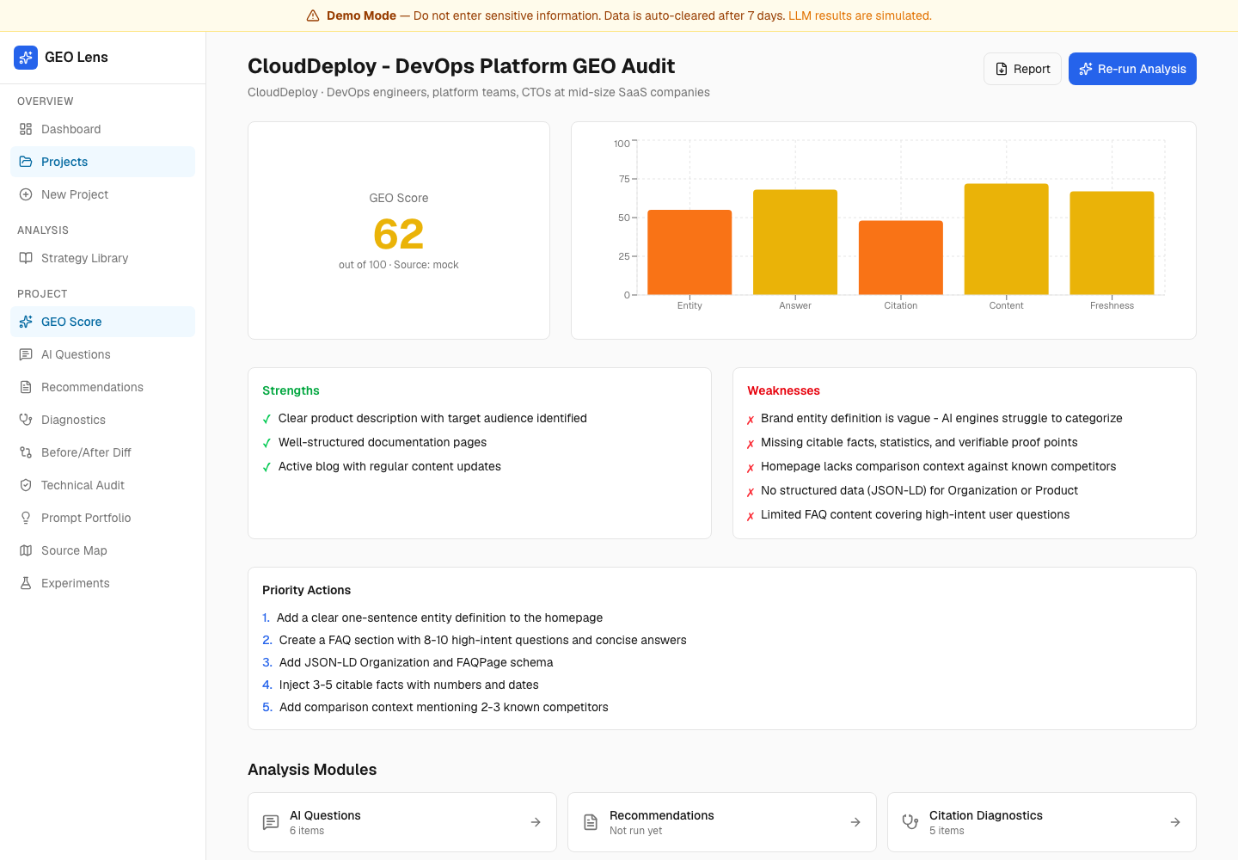
Task: Click 'No structured data (JSON-LD)' weakness
Action: click(x=919, y=490)
